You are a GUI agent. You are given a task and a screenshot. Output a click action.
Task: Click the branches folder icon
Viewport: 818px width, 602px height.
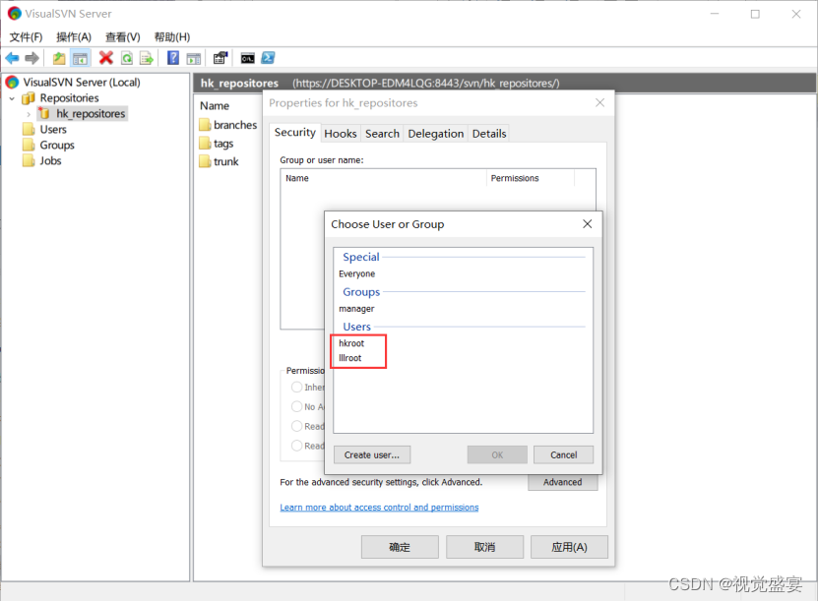click(x=205, y=125)
